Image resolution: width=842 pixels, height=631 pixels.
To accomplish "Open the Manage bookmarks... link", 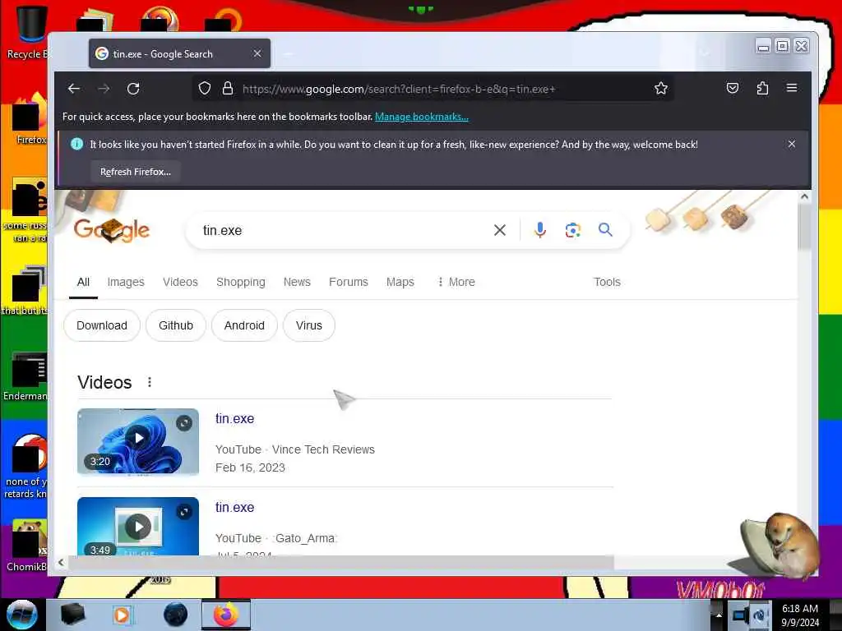I will [x=422, y=117].
